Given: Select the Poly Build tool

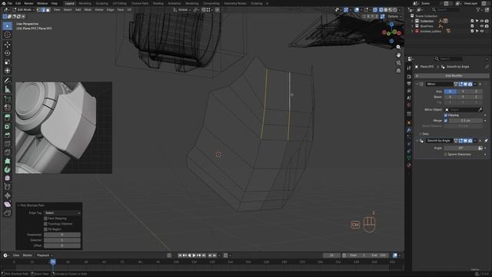Looking at the screenshot, I should [8, 161].
